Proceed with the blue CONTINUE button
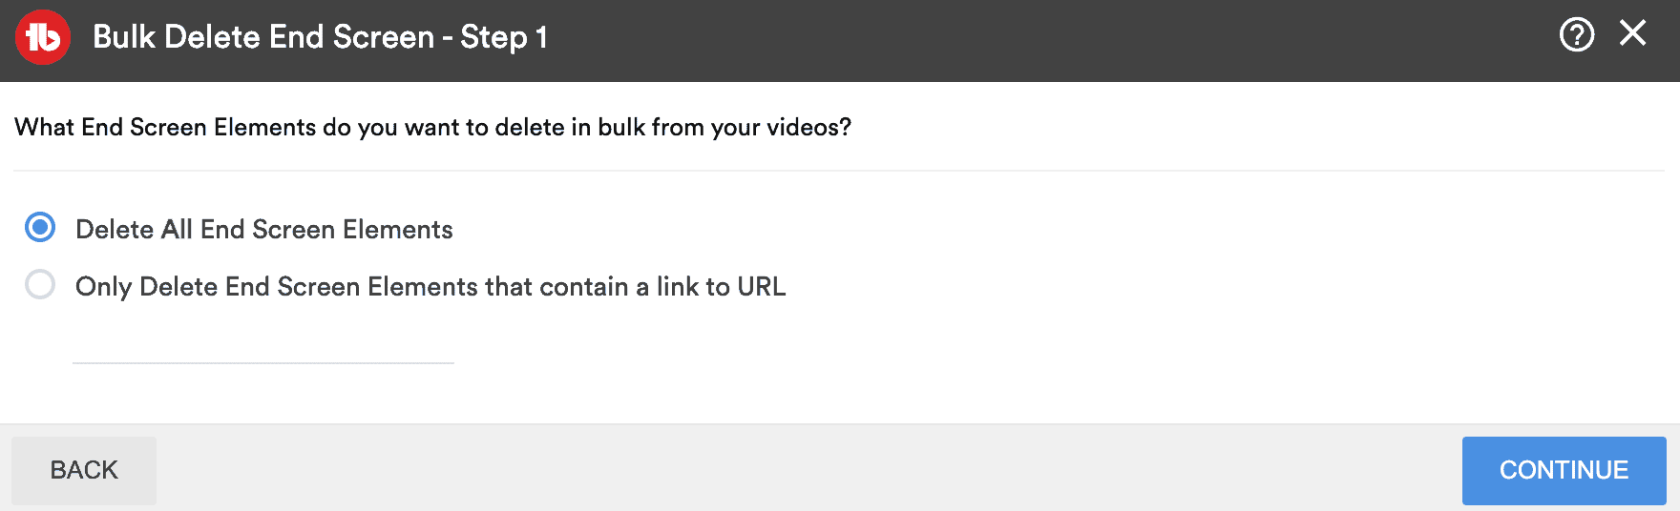Screen dimensions: 1680x511 (x=1564, y=470)
